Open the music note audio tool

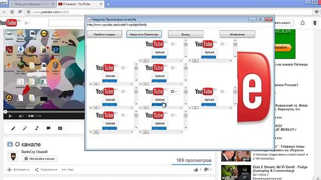37,128
